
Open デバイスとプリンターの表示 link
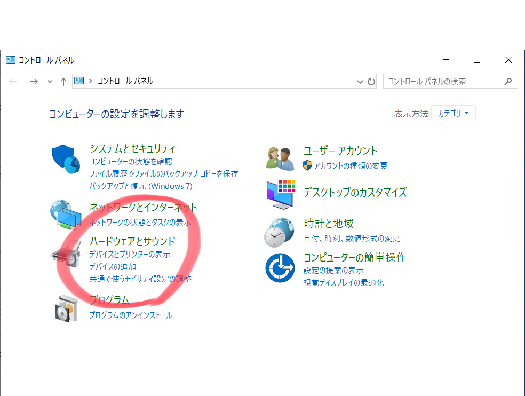[130, 255]
